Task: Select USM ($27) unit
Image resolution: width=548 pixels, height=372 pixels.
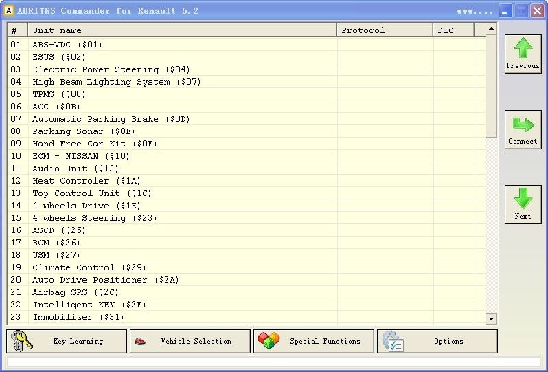Action: pyautogui.click(x=246, y=255)
